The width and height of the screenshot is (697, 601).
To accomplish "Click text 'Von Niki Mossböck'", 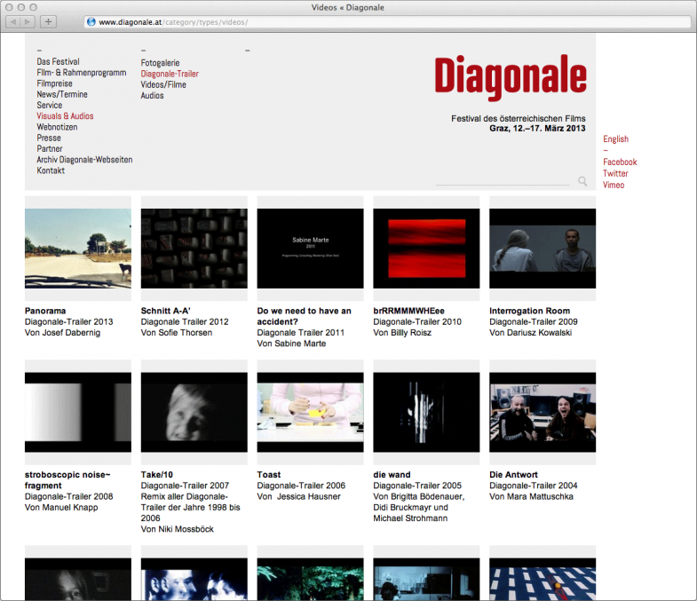I will pyautogui.click(x=178, y=529).
